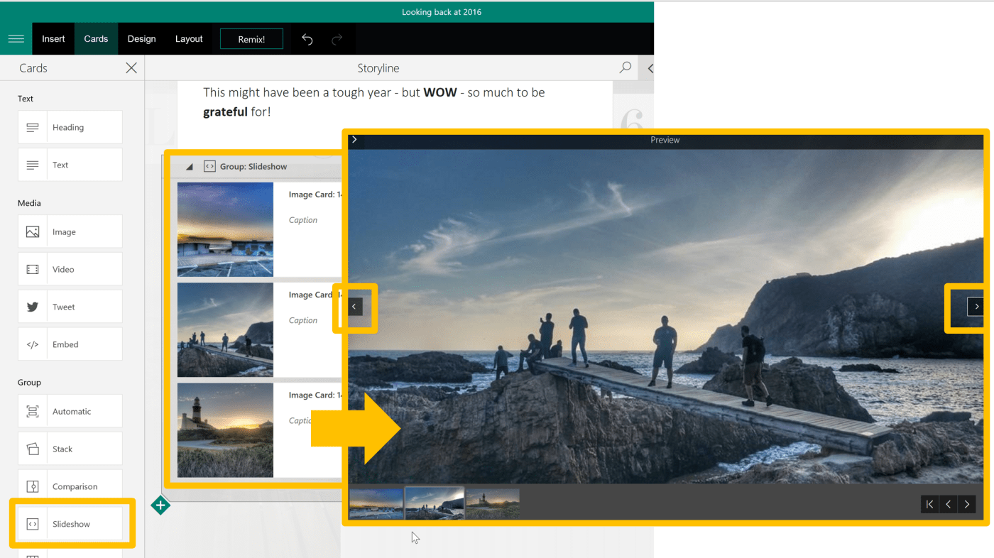Collapse the Group: Slideshow triangle

[x=189, y=167]
